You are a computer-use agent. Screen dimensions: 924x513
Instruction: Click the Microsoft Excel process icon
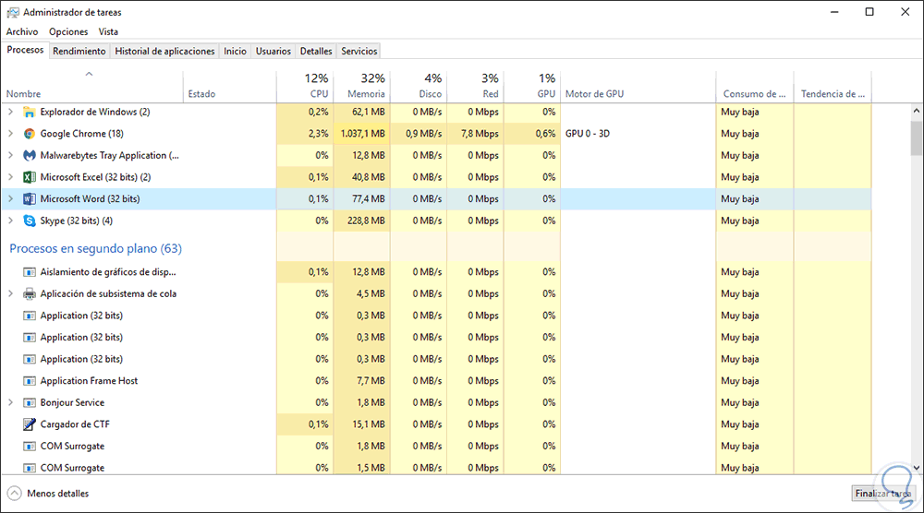pyautogui.click(x=30, y=177)
